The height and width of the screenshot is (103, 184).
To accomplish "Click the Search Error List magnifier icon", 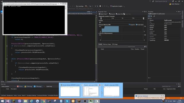I will [179, 86].
